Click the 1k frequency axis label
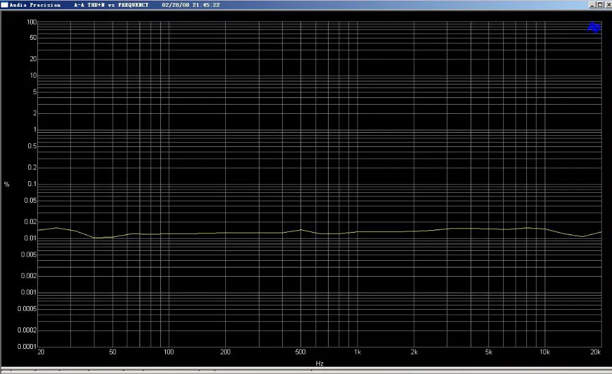The image size is (612, 374). pyautogui.click(x=357, y=352)
